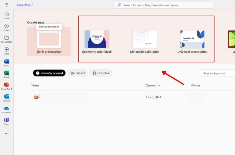Viewport: 235px width, 156px height.
Task: Open My Content folder in sidebar
Action: (7, 39)
